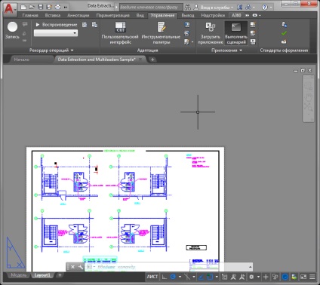Expand the Help menu dropdown arrow
This screenshot has height=285, width=320.
pos(271,8)
